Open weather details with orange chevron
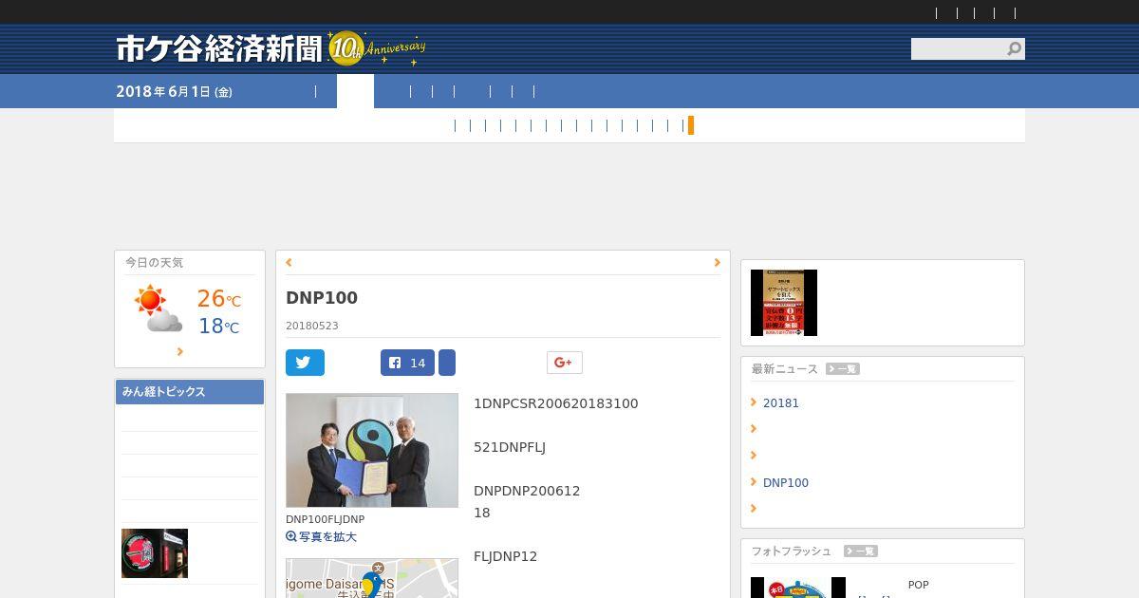 [180, 352]
